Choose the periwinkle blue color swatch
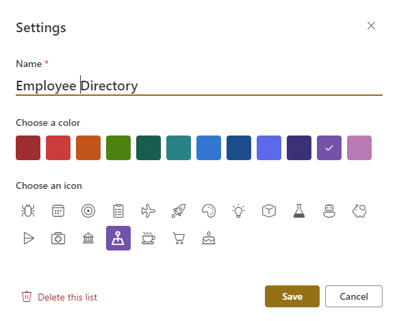 tap(269, 148)
